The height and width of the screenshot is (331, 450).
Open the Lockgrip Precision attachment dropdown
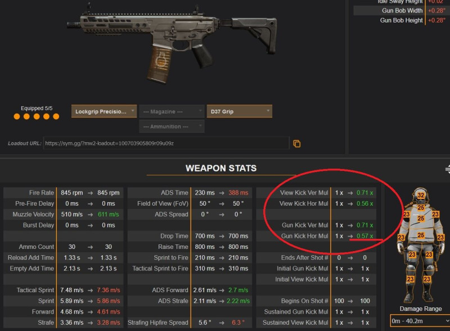pos(104,111)
